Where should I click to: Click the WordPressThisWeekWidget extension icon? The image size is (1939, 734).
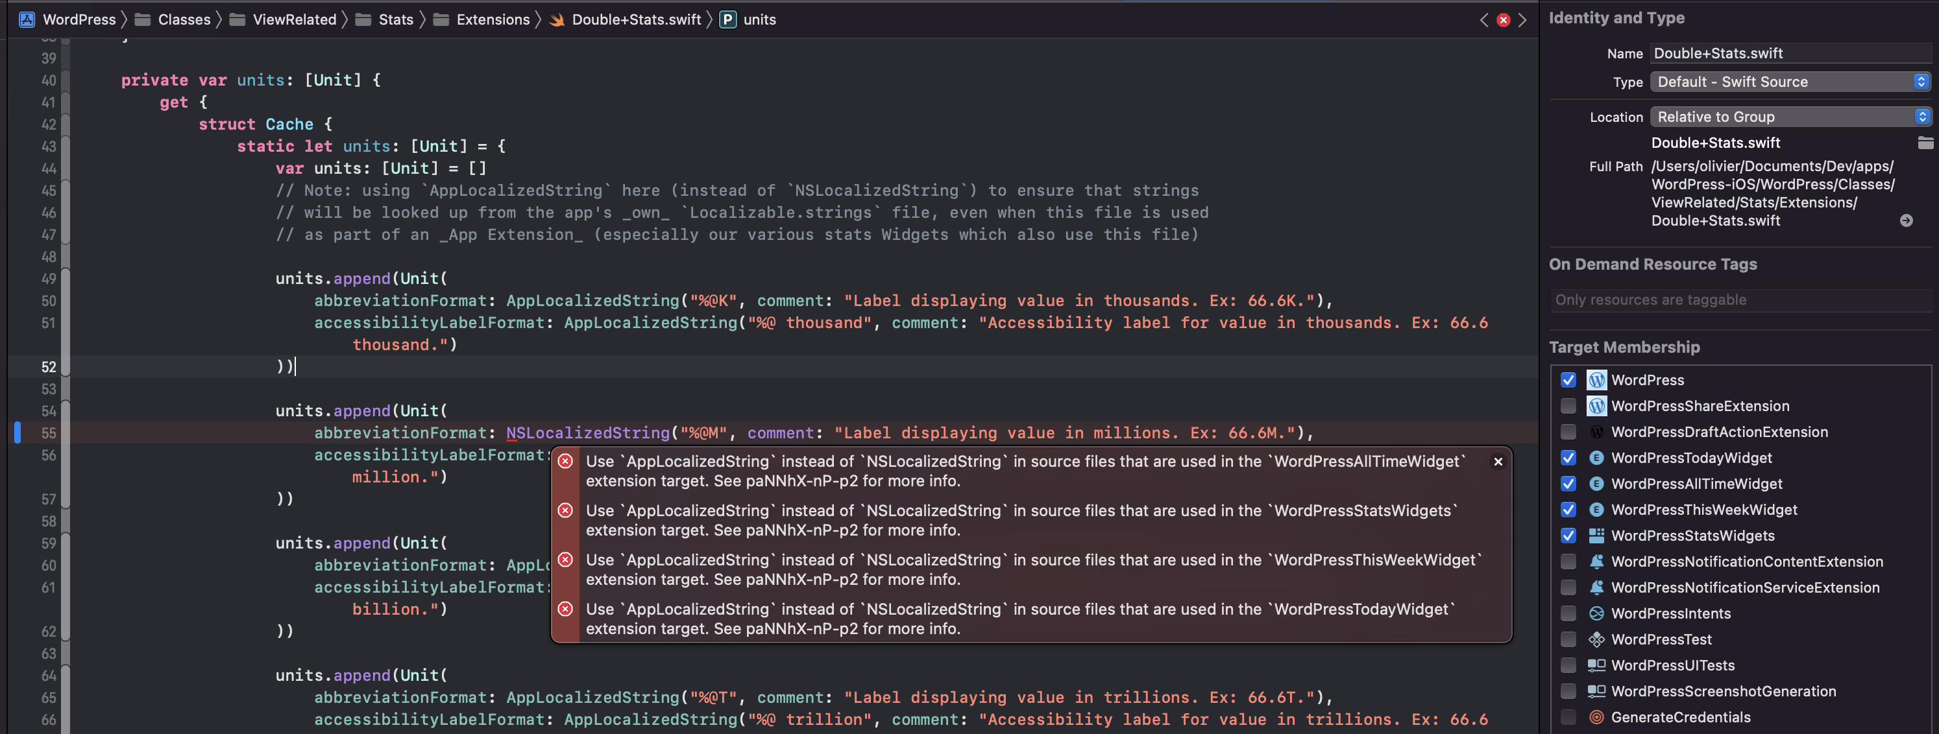[x=1596, y=510]
